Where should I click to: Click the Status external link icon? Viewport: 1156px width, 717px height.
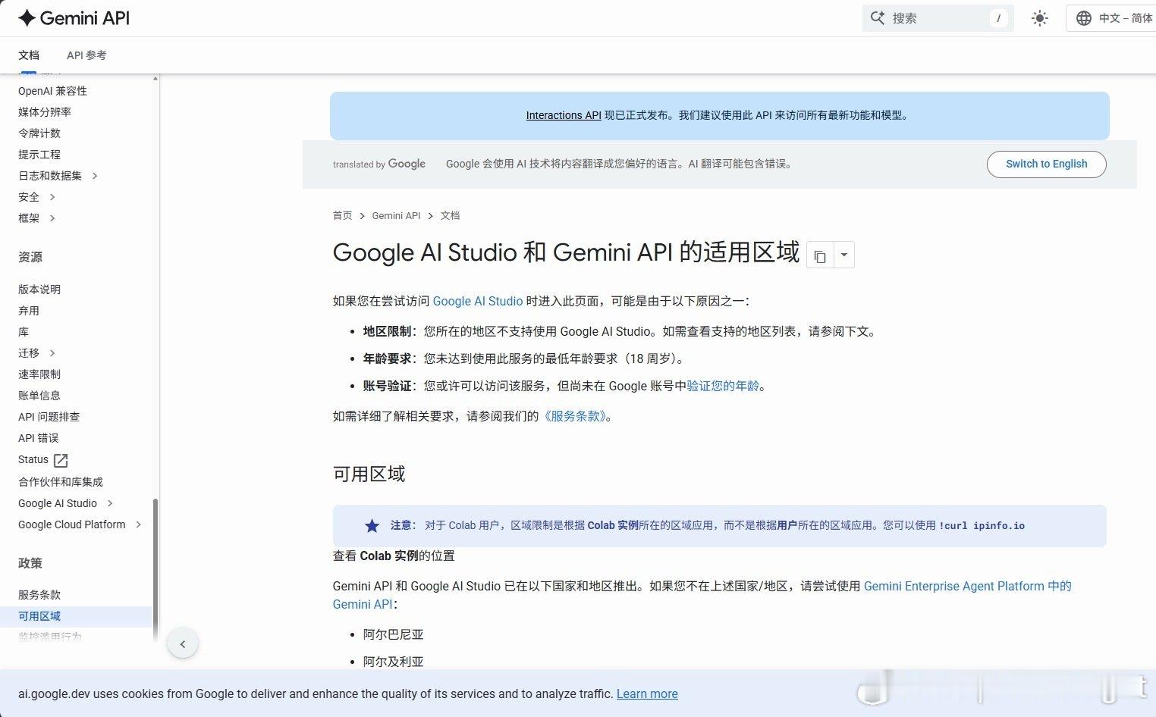click(61, 460)
